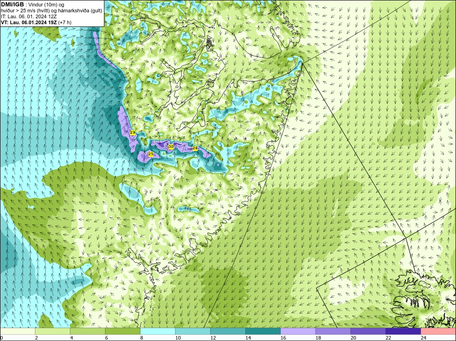The width and height of the screenshot is (456, 341).
Task: Click the legend tick label 16
Action: click(283, 338)
